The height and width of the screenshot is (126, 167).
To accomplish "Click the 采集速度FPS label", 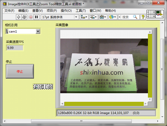I will click(15, 42).
